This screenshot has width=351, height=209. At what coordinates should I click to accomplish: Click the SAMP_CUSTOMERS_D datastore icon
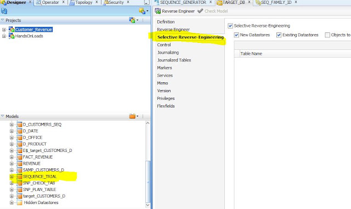[20, 170]
